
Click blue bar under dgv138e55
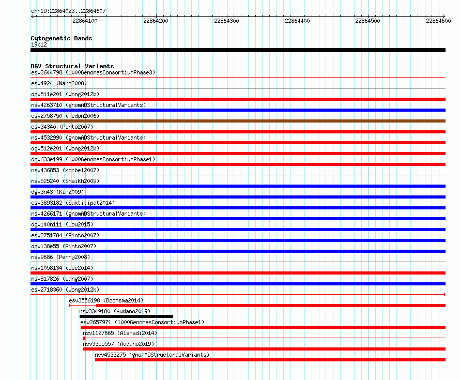point(238,251)
